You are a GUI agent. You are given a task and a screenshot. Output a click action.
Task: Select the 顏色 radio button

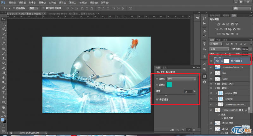pos(157,85)
